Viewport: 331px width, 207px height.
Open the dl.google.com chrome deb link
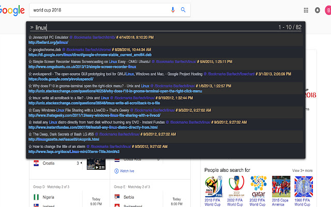click(90, 55)
